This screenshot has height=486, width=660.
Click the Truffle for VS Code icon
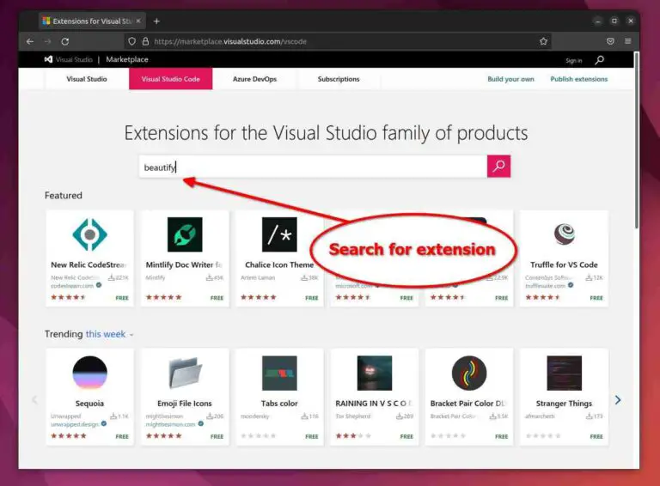click(x=564, y=234)
